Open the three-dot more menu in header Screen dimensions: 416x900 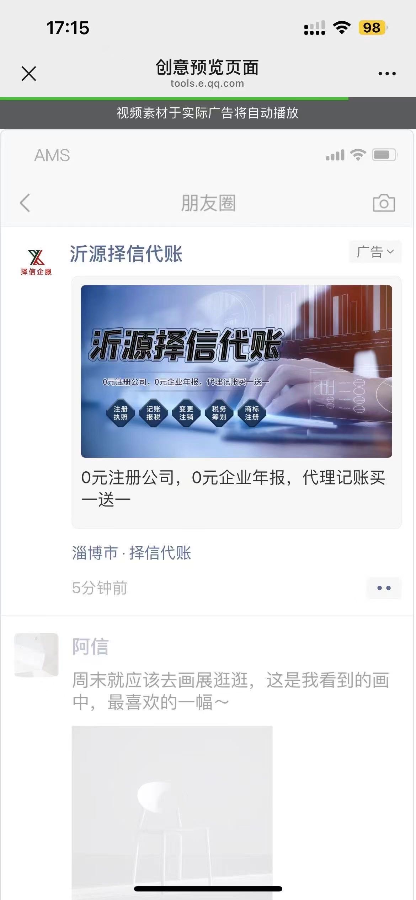pos(387,74)
